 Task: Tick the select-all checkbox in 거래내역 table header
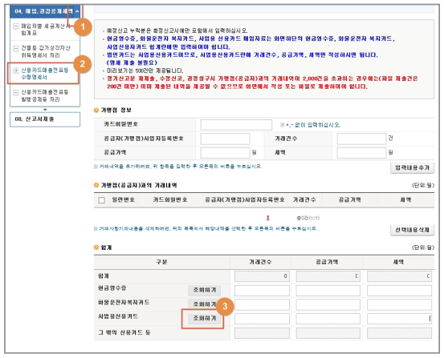[102, 200]
